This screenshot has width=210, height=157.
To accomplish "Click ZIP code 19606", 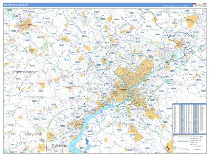I will (x=38, y=22).
